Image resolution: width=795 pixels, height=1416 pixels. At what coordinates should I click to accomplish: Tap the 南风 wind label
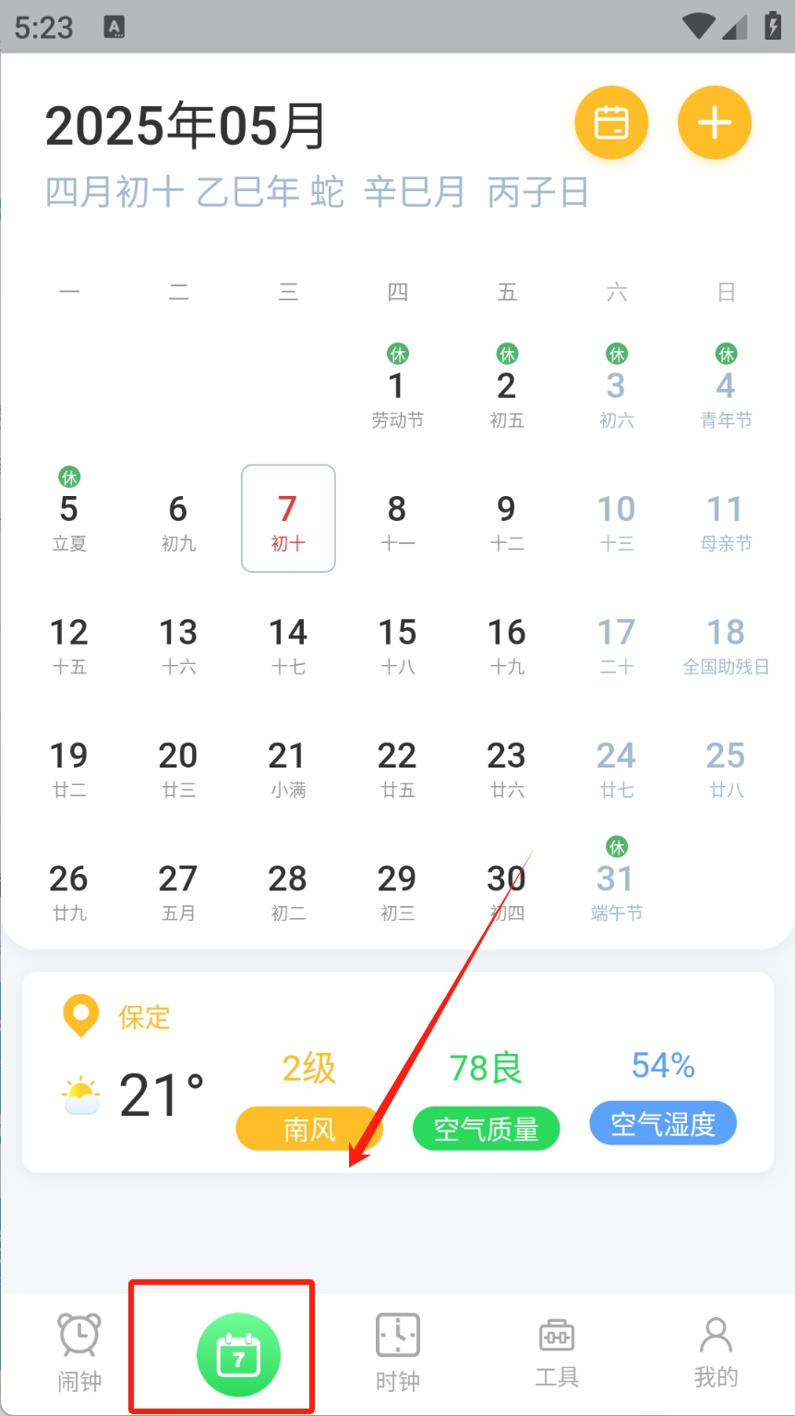click(309, 1128)
